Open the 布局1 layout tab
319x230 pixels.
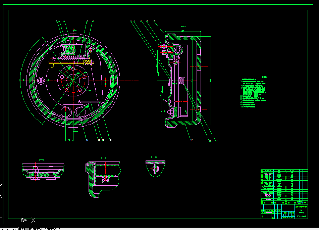click(38, 229)
